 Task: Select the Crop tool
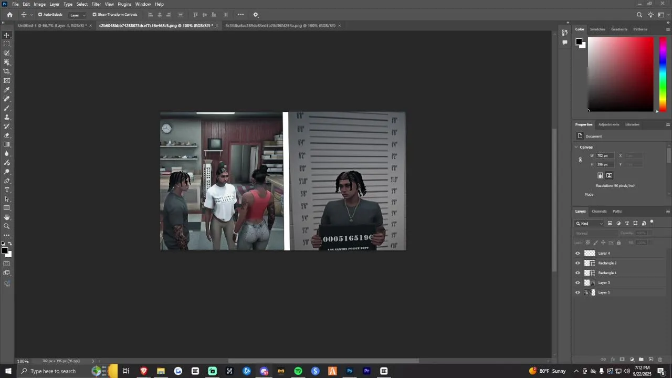click(x=7, y=71)
